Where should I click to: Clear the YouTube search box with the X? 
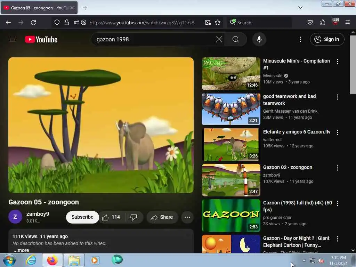tap(219, 40)
